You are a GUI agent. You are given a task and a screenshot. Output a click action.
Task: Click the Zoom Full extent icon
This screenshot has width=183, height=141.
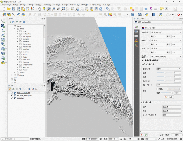[x=63, y=9]
